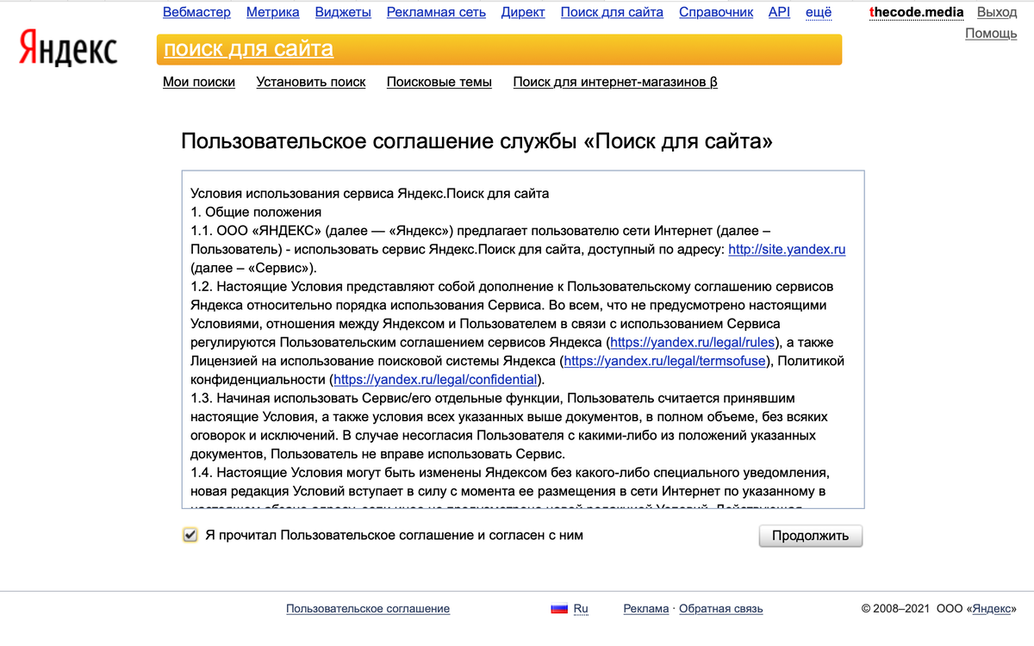Click the Продолжить button

810,536
